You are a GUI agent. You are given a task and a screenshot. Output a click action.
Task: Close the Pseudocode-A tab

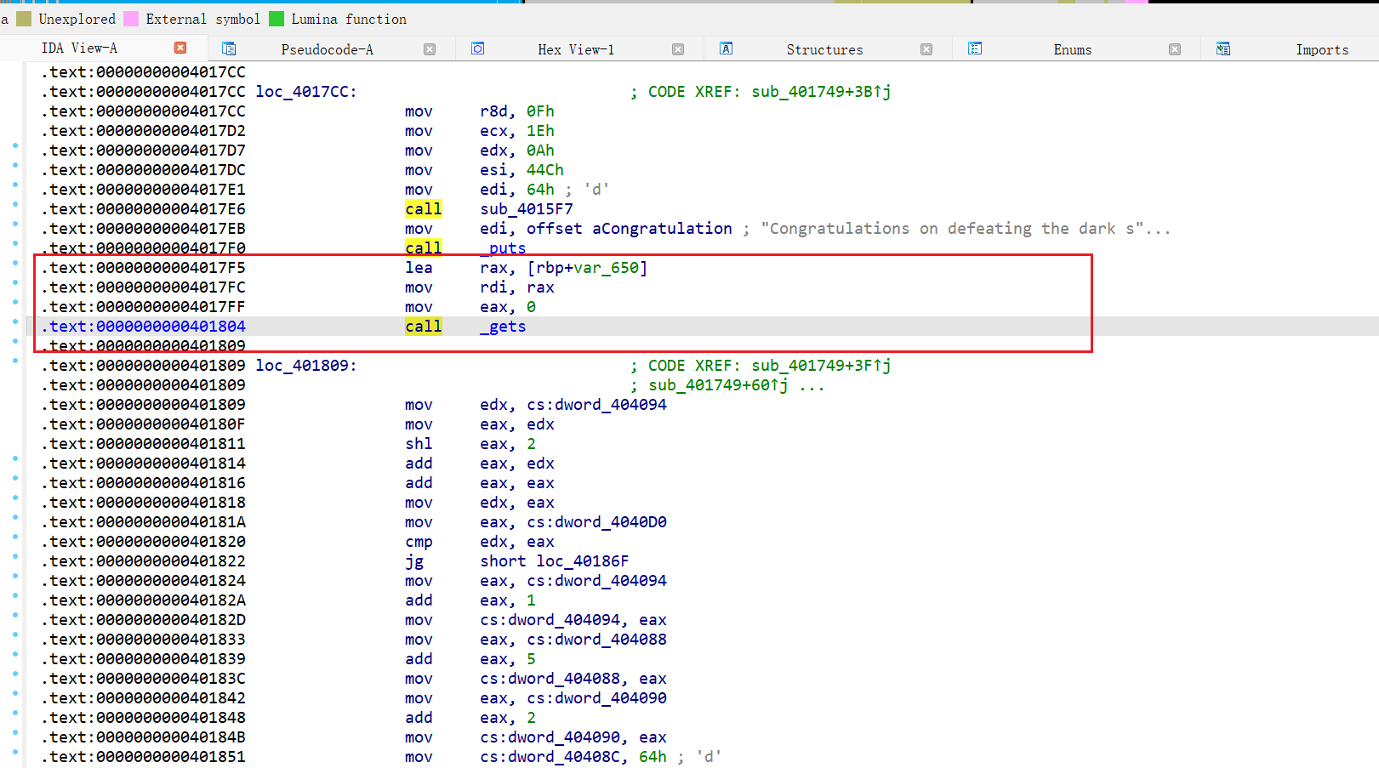(430, 49)
